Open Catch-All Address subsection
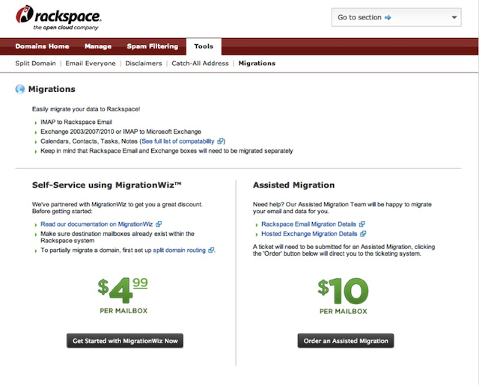The width and height of the screenshot is (479, 385). click(x=200, y=64)
